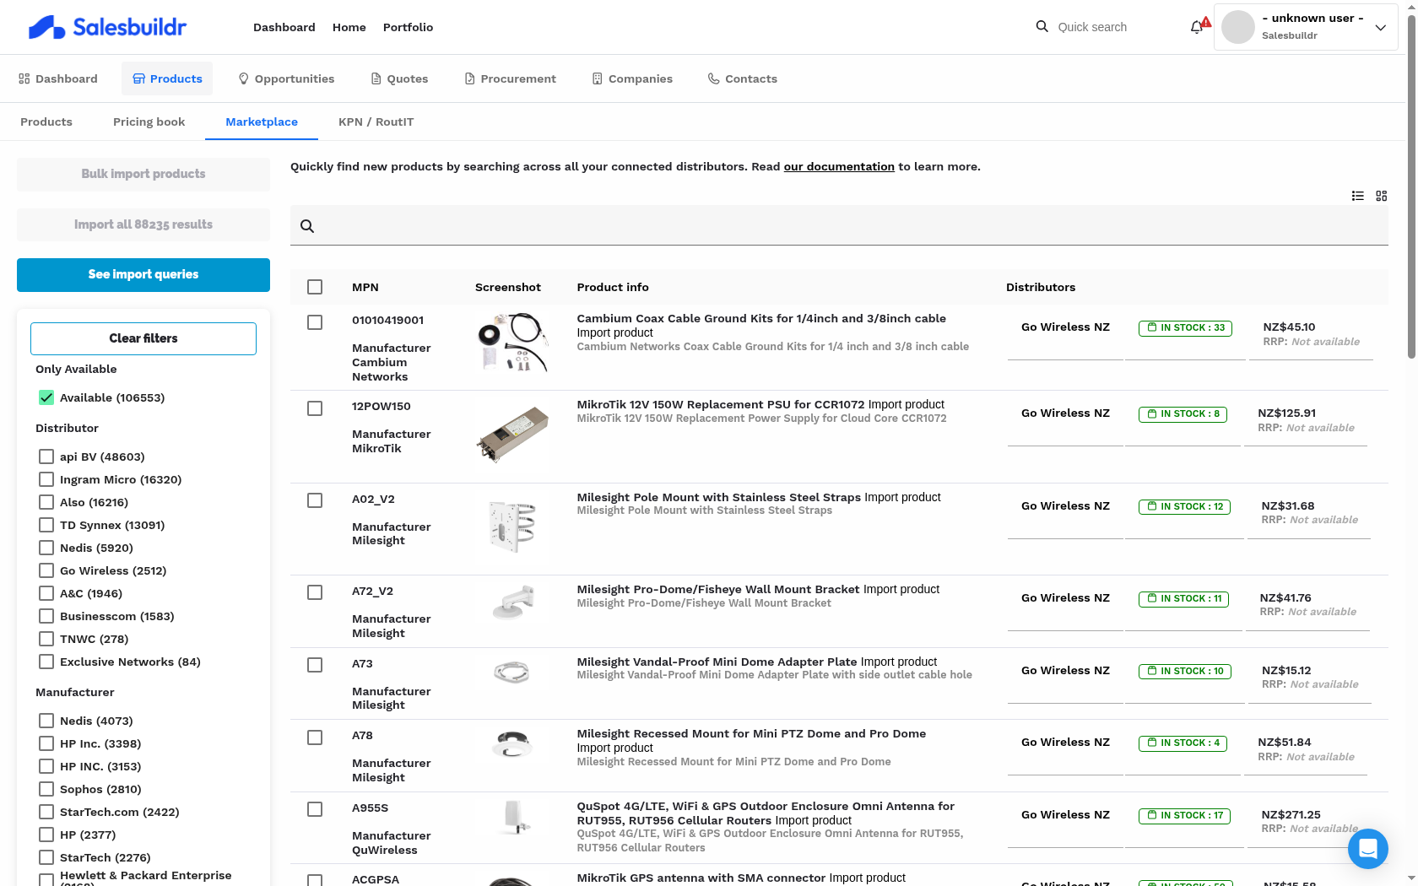This screenshot has height=886, width=1418.
Task: Click the marketplace search input field
Action: click(839, 225)
